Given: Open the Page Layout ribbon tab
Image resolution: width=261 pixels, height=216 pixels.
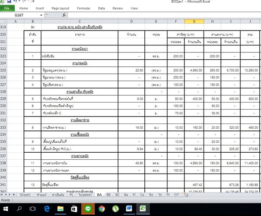Looking at the screenshot, I should click(60, 8).
